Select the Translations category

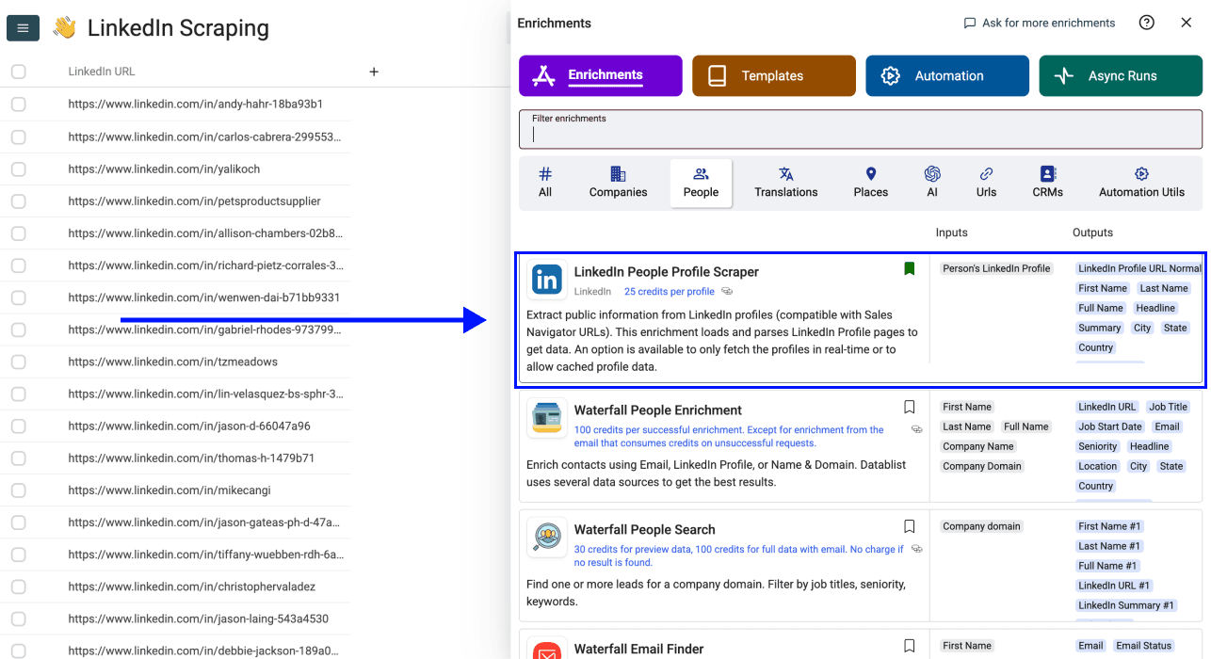785,183
